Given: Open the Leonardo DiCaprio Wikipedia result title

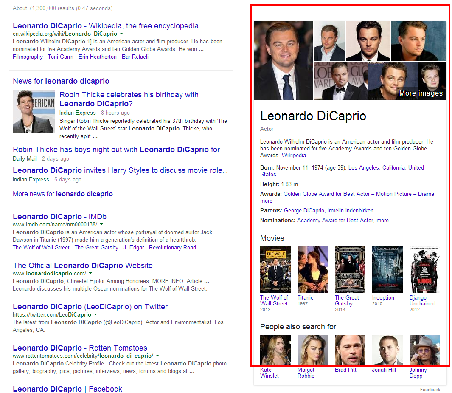Looking at the screenshot, I should pos(106,26).
